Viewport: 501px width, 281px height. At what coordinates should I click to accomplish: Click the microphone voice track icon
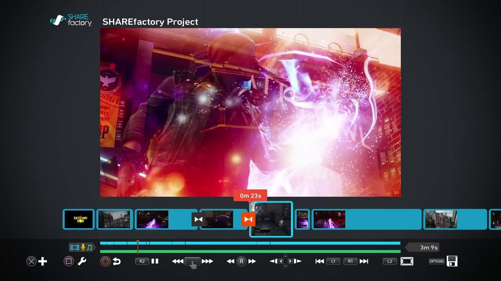pyautogui.click(x=83, y=247)
